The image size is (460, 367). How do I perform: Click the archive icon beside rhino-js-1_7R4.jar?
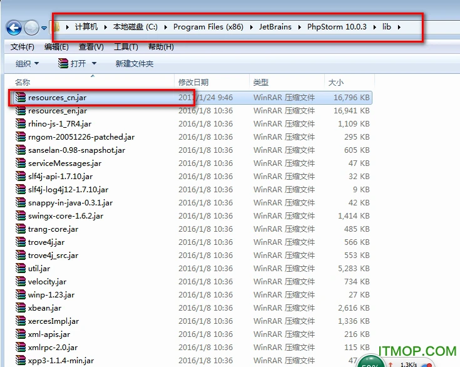(x=20, y=124)
